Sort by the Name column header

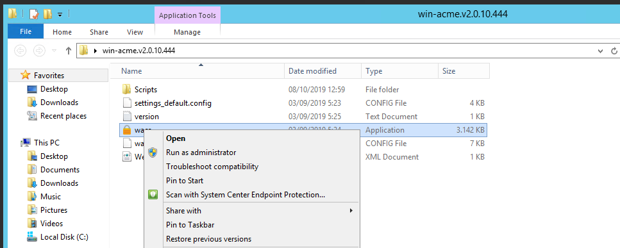pos(197,71)
